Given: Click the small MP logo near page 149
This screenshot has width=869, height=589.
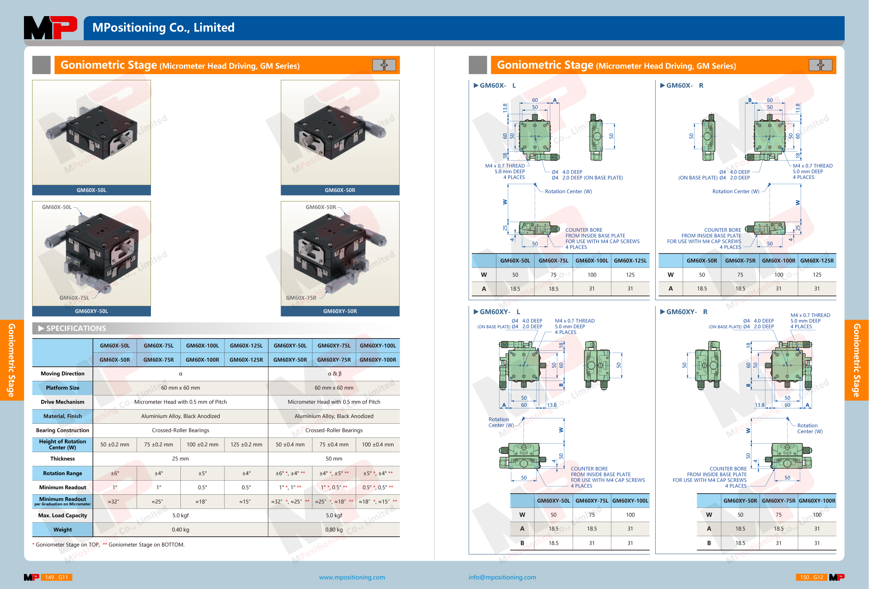Looking at the screenshot, I should [31, 577].
